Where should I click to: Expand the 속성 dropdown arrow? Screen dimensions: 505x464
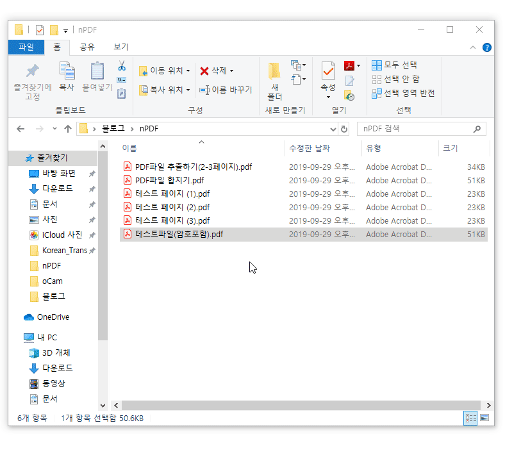coord(328,97)
